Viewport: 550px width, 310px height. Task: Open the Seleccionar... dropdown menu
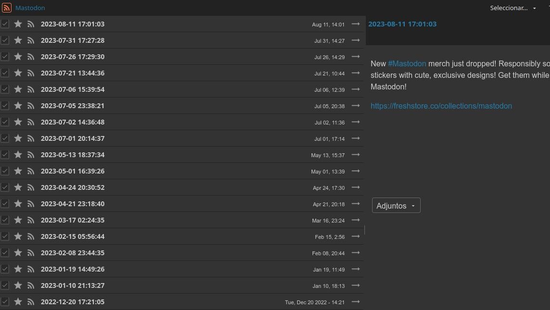click(512, 8)
